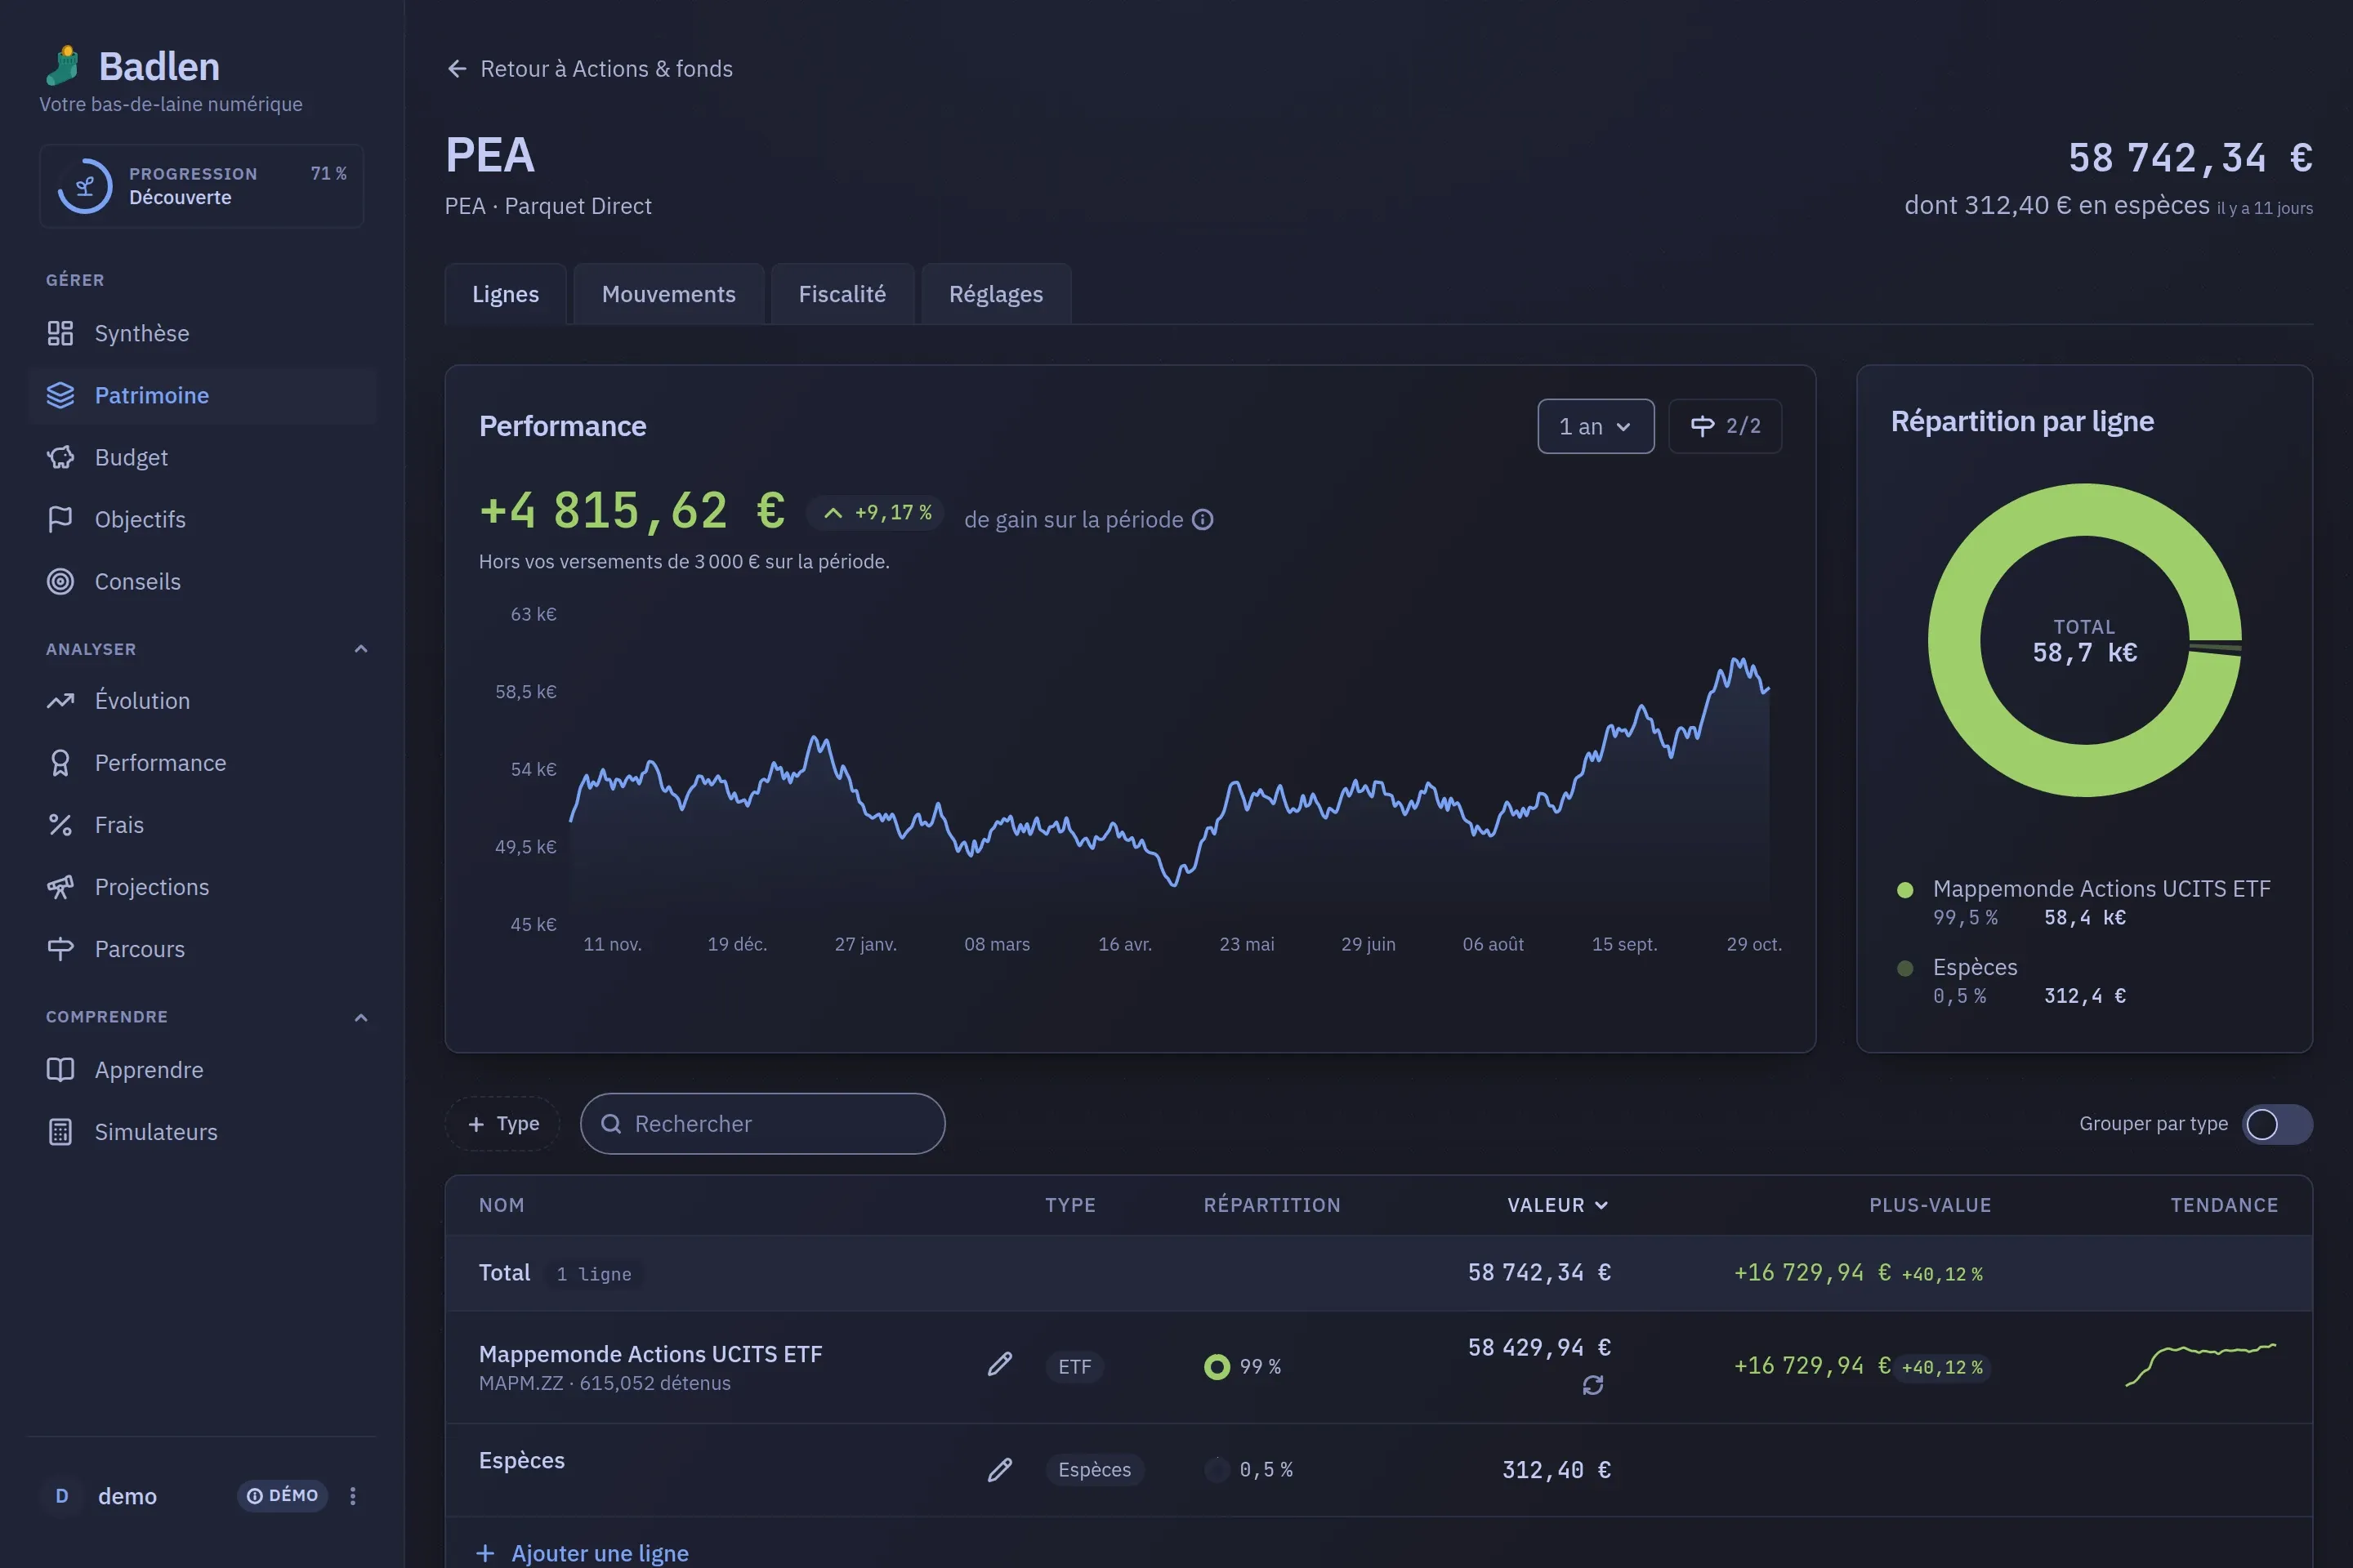Open Apprendre book icon

tap(60, 1070)
